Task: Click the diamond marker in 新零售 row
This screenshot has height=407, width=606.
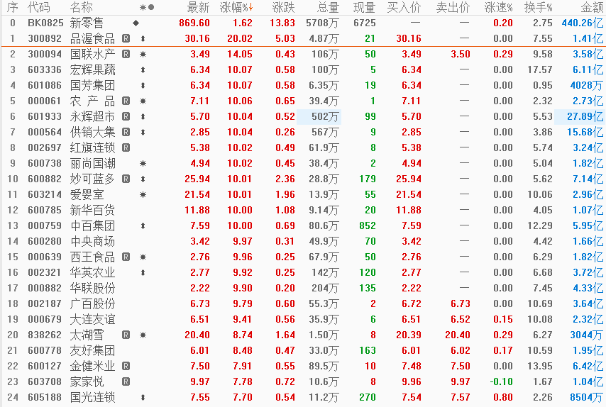Action: [136, 23]
